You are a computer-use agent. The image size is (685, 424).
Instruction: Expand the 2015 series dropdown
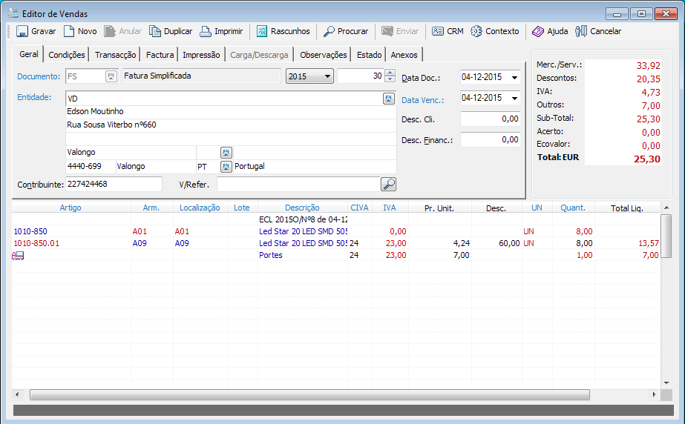327,76
